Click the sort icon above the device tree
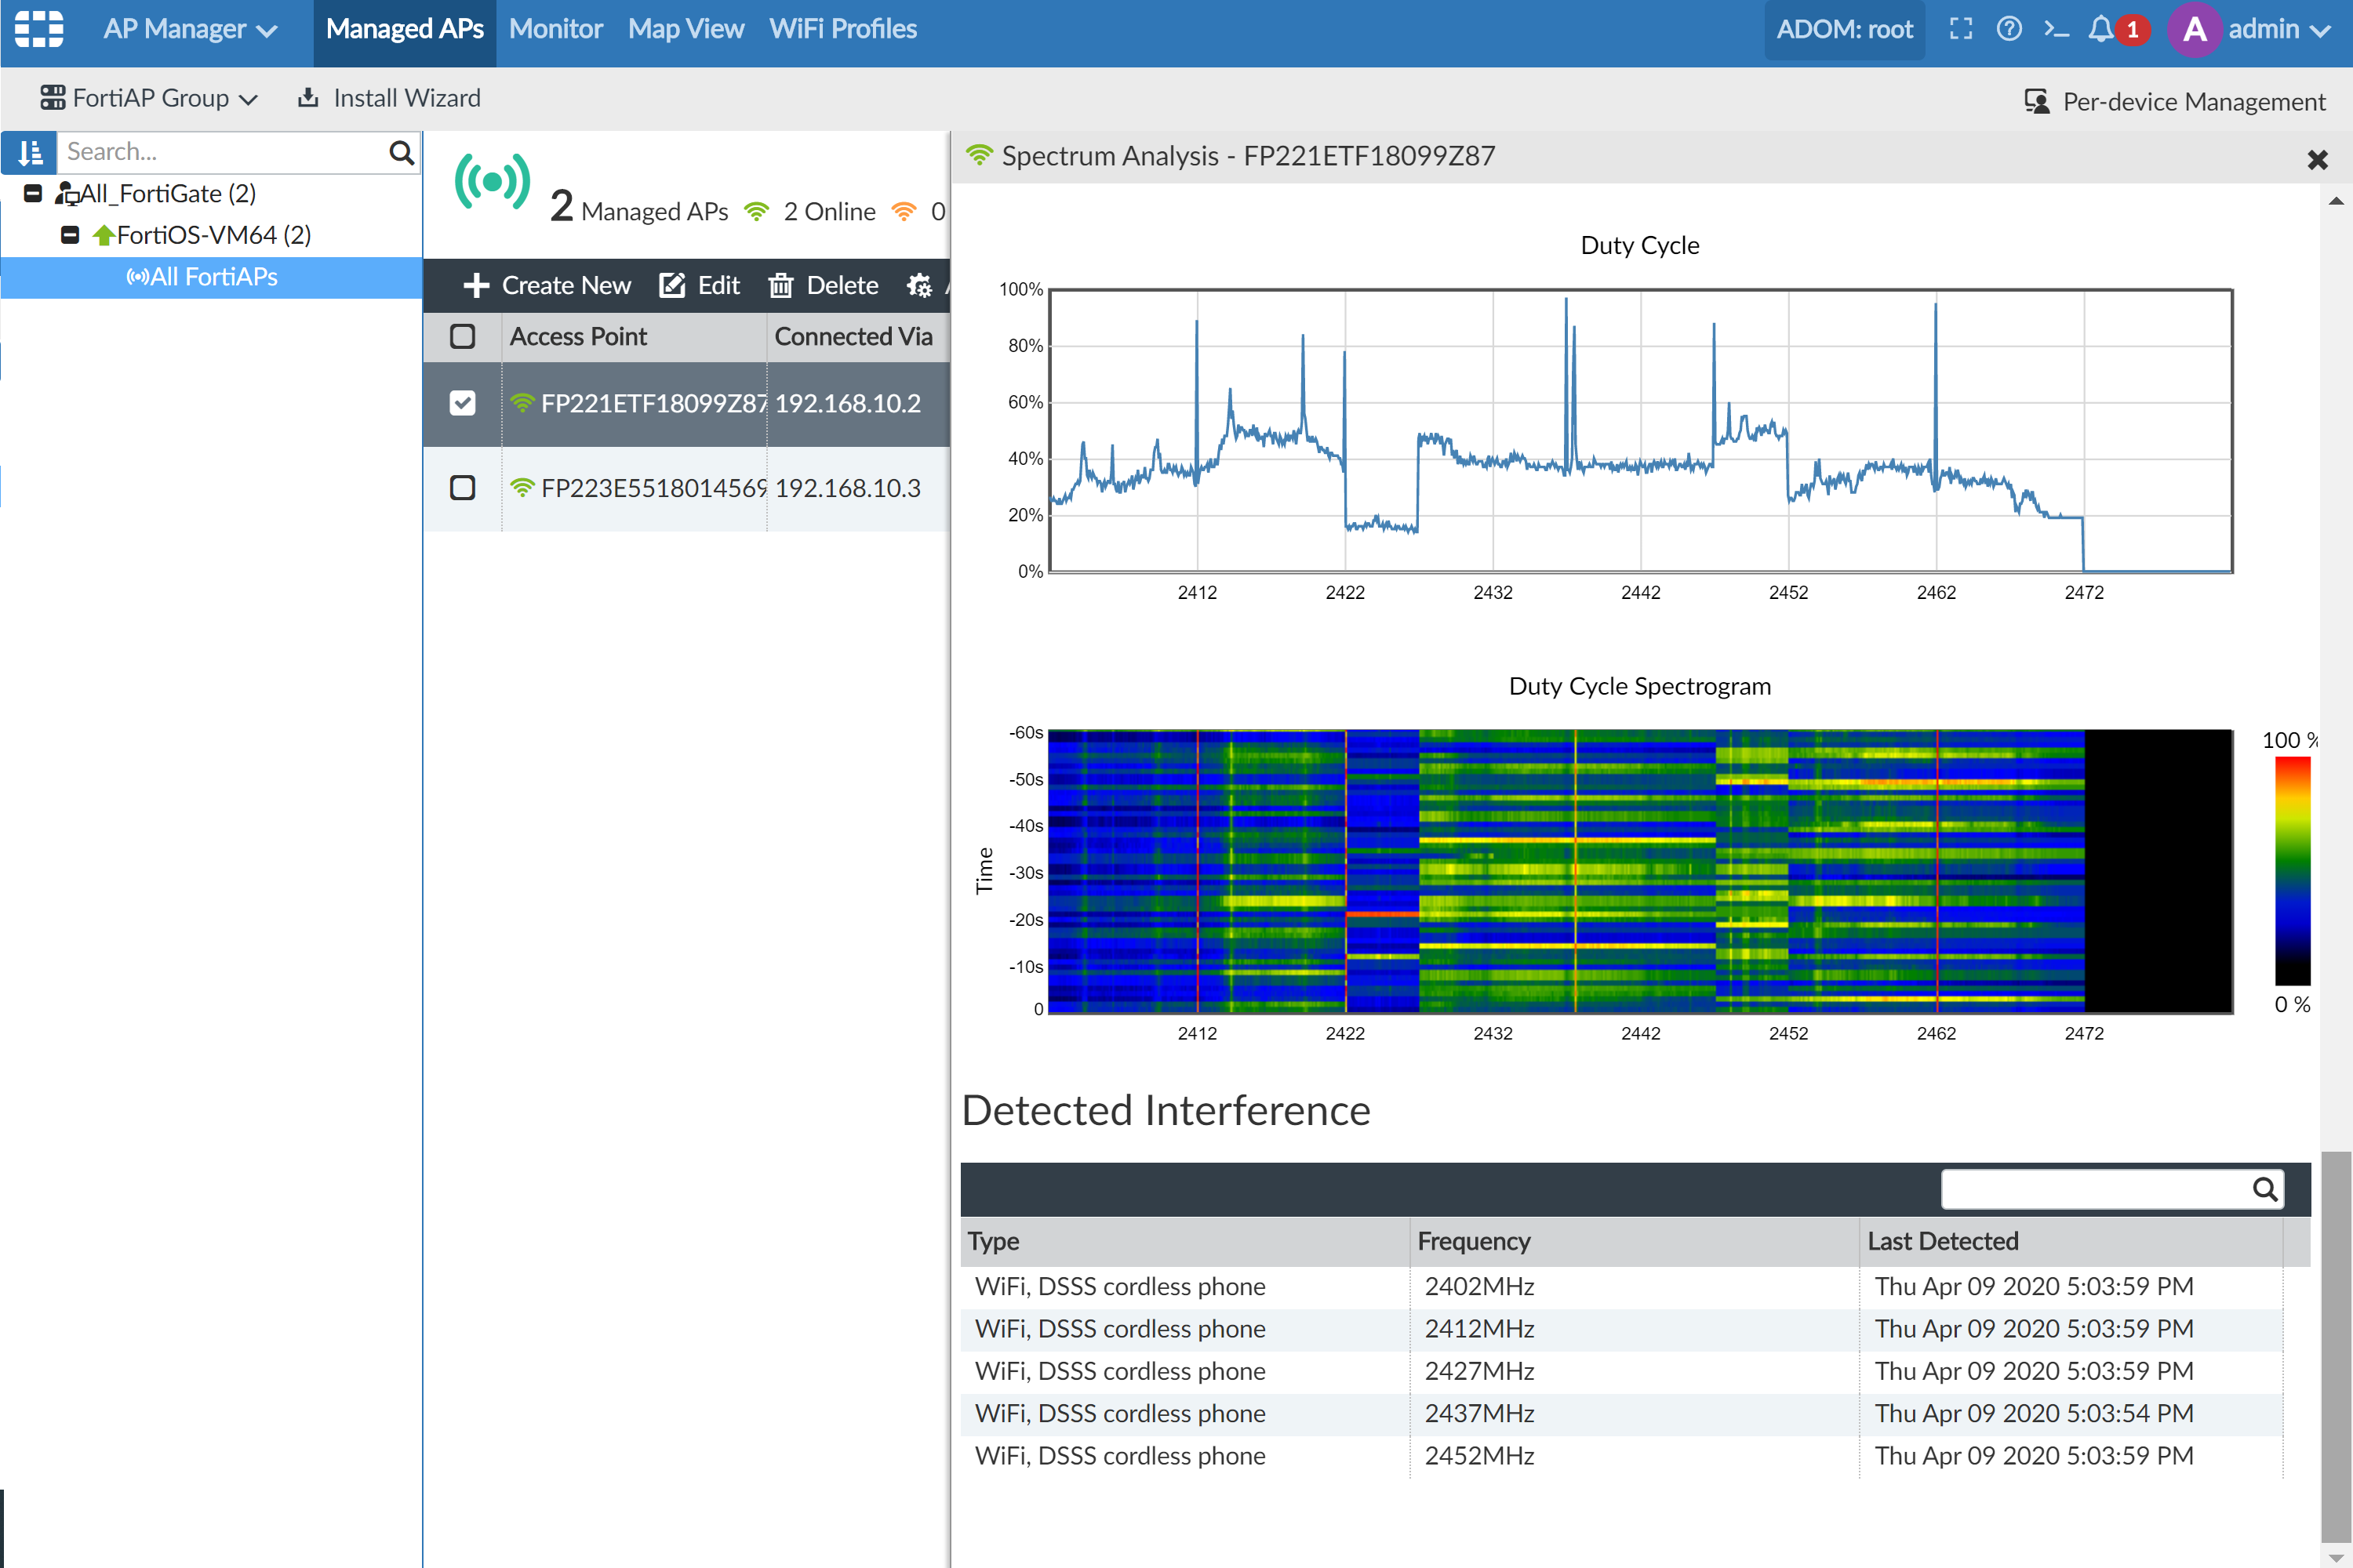This screenshot has width=2353, height=1568. pos(28,152)
